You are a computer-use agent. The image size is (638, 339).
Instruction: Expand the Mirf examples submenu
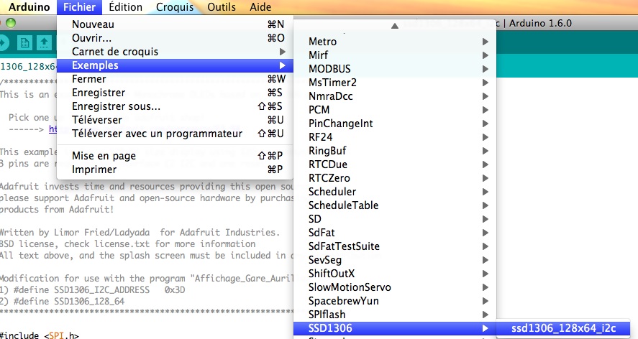tap(395, 55)
